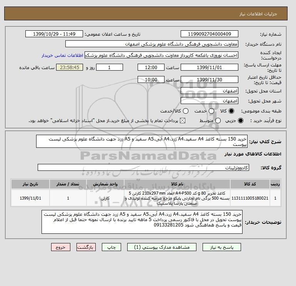Click the توضیحات خریدار text box

pyautogui.click(x=142, y=222)
